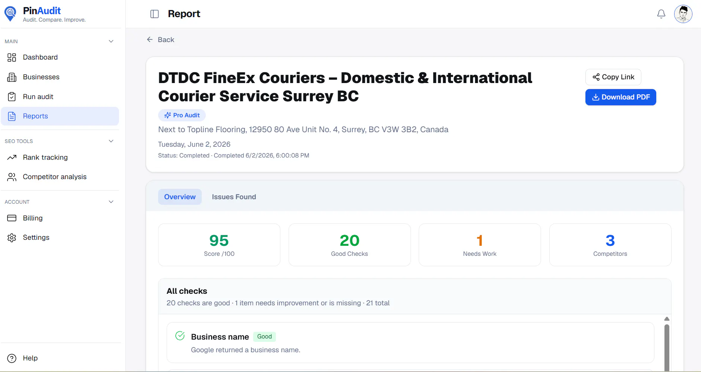Select Reports in the sidebar
Viewport: 701px width, 372px height.
[x=60, y=116]
